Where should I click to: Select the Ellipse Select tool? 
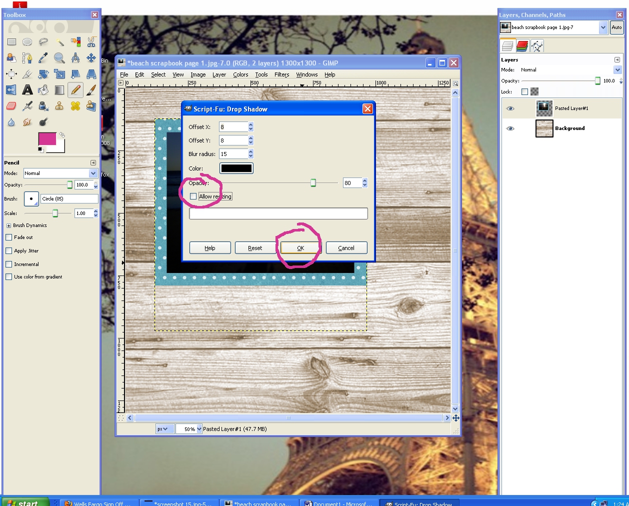tap(27, 42)
